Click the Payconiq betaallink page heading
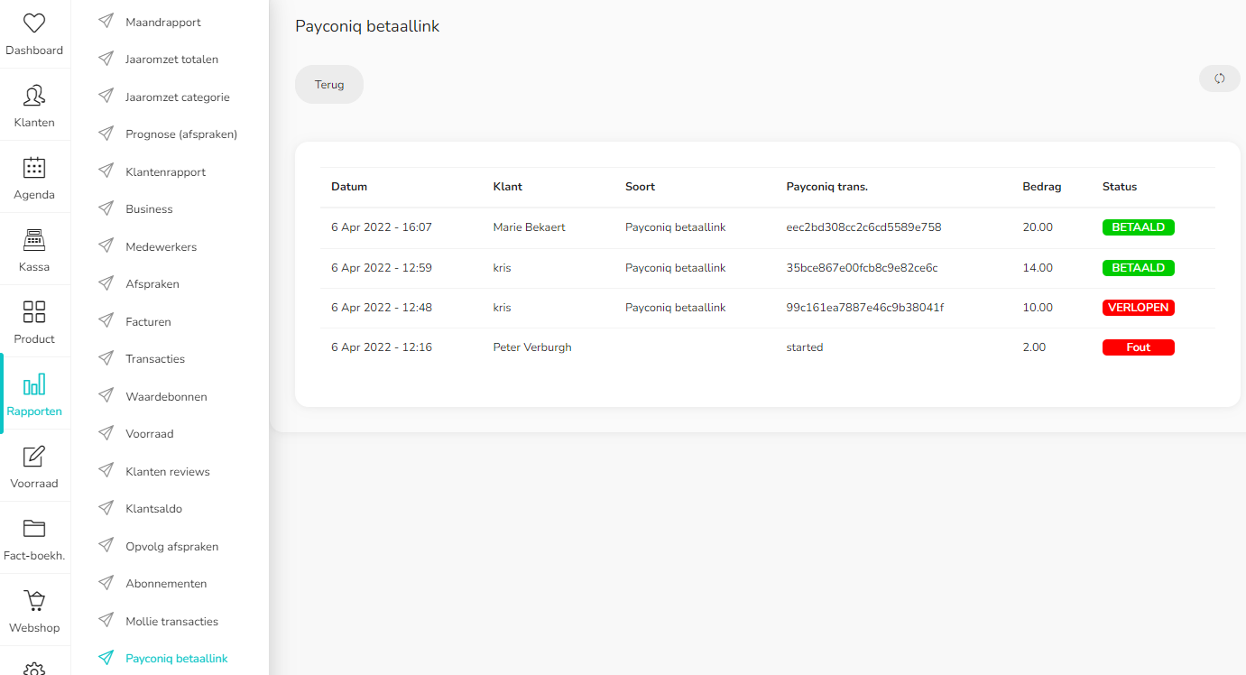Image resolution: width=1246 pixels, height=675 pixels. (x=367, y=27)
